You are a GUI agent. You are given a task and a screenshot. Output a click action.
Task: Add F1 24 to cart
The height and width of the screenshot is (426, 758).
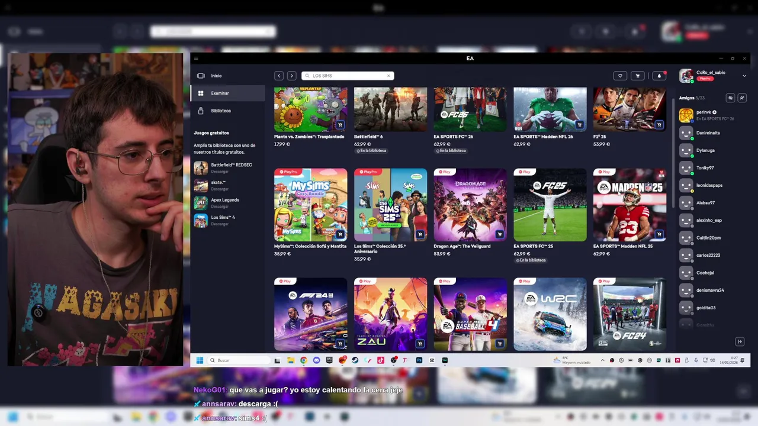340,344
